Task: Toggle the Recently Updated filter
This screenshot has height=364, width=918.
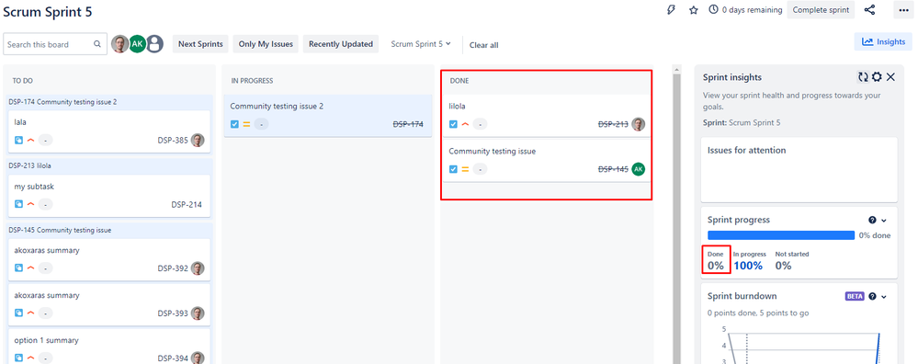Action: tap(341, 44)
